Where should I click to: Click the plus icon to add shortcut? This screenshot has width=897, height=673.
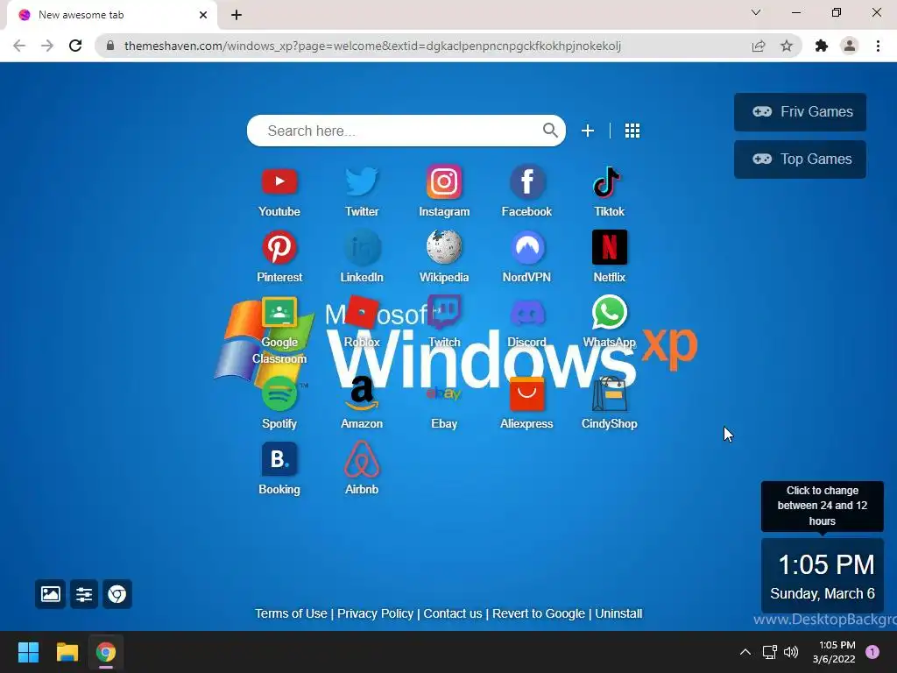[588, 131]
